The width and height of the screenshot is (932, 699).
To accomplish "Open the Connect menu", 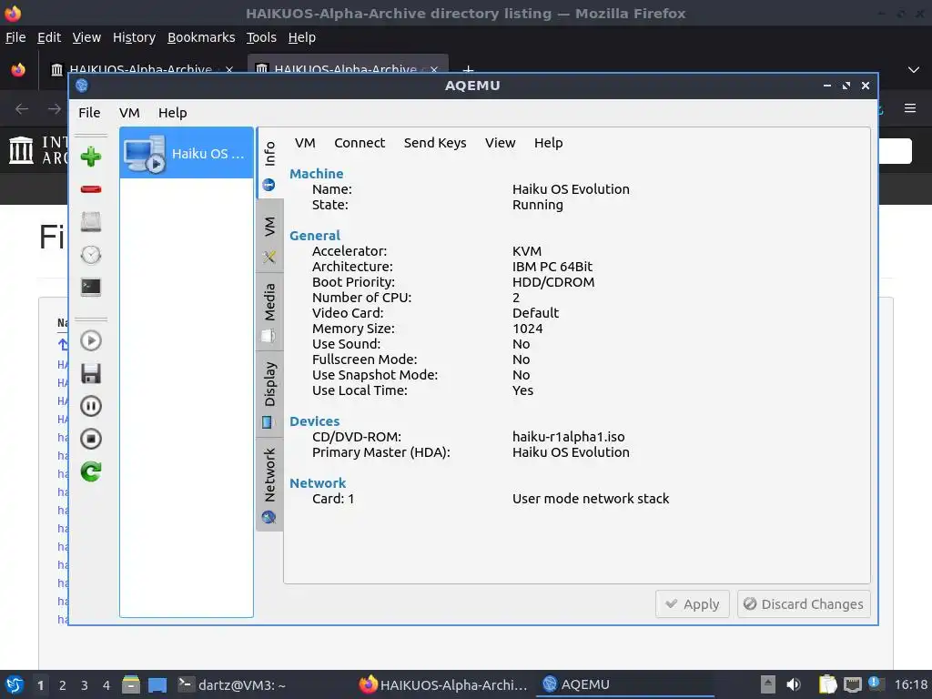I will (x=360, y=143).
